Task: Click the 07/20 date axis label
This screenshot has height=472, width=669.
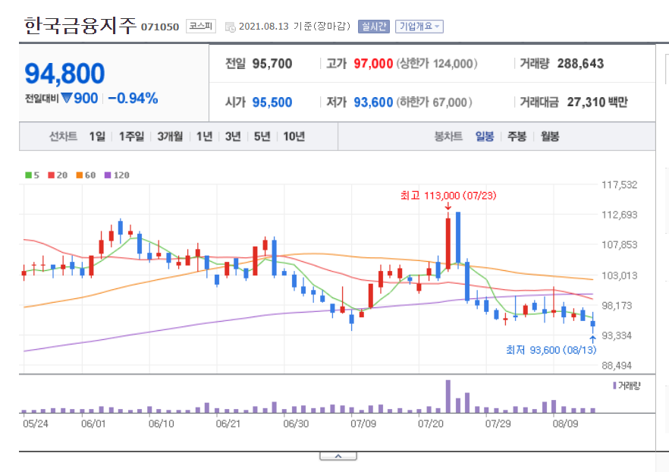Action: 431,423
